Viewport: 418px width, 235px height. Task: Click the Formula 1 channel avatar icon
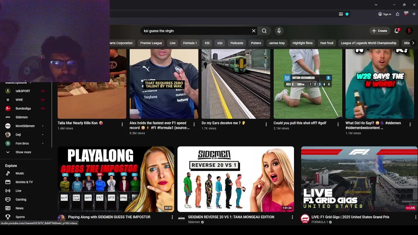point(305,219)
